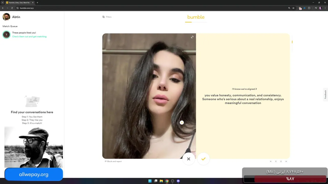328x184 pixels.
Task: Open the Feedback side tab
Action: (325, 95)
